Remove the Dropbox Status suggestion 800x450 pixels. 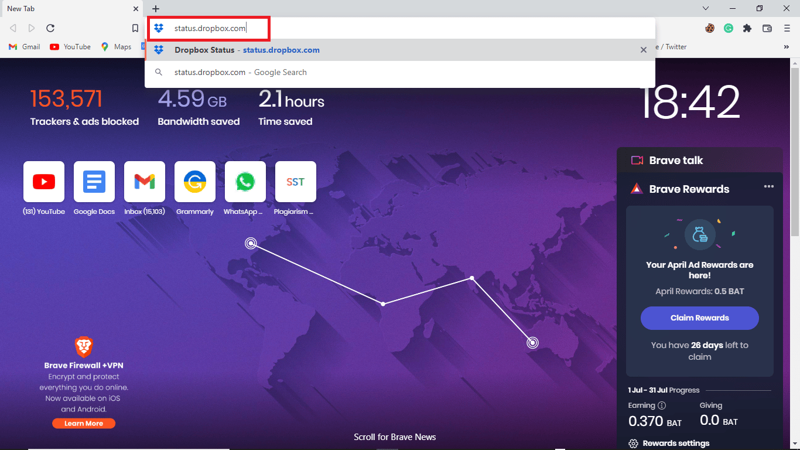(644, 50)
